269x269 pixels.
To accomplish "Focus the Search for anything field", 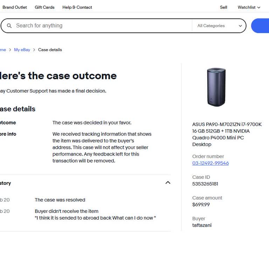I will coord(102,26).
